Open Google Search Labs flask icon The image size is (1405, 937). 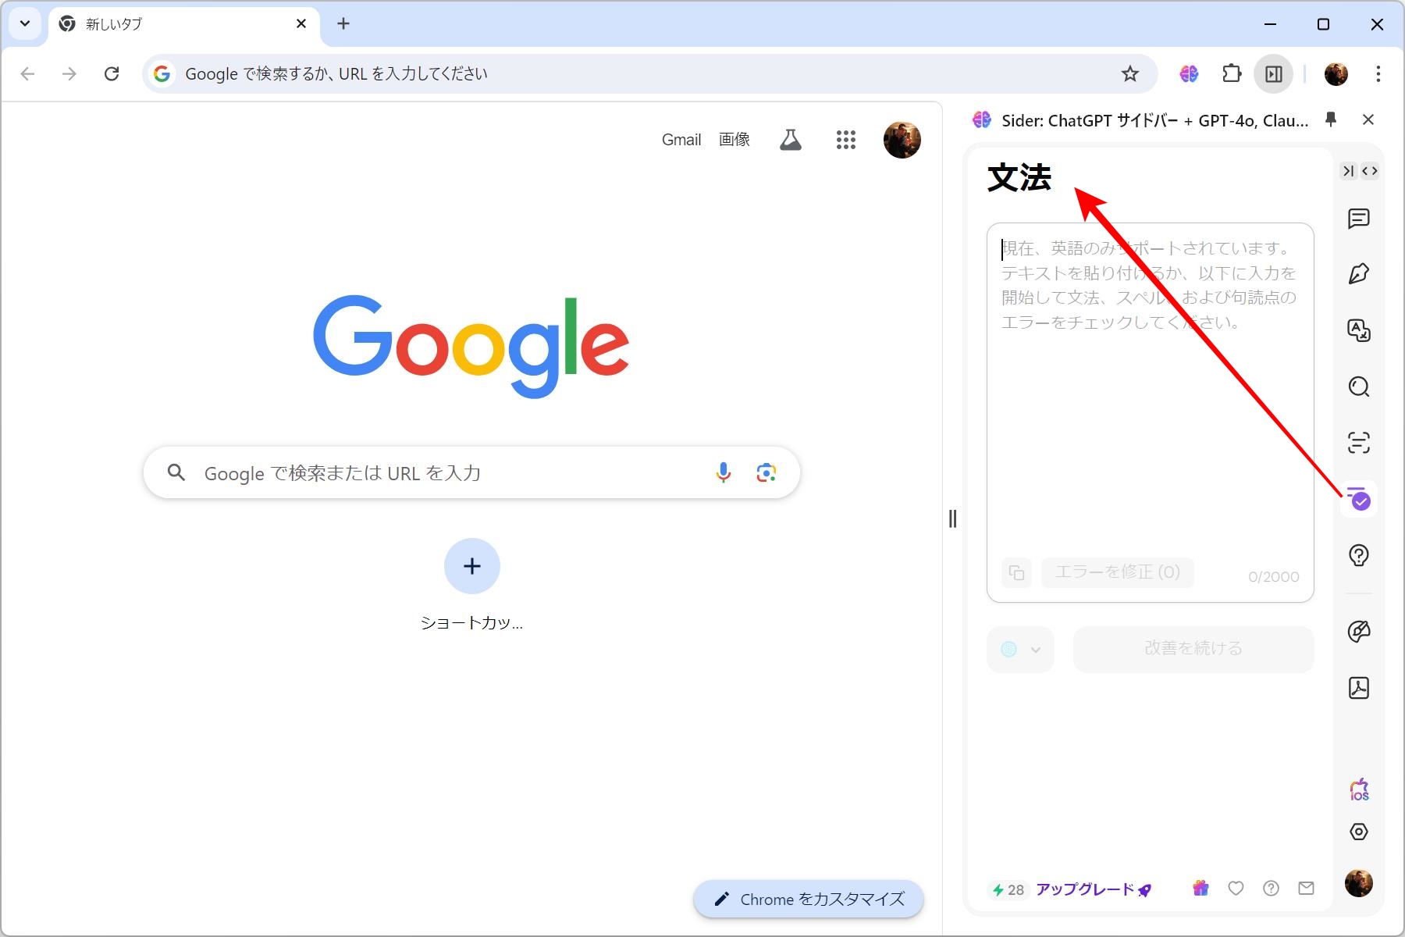(791, 140)
